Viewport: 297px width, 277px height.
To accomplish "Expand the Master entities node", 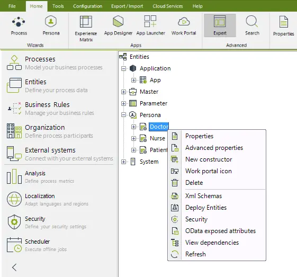I will pyautogui.click(x=123, y=92).
